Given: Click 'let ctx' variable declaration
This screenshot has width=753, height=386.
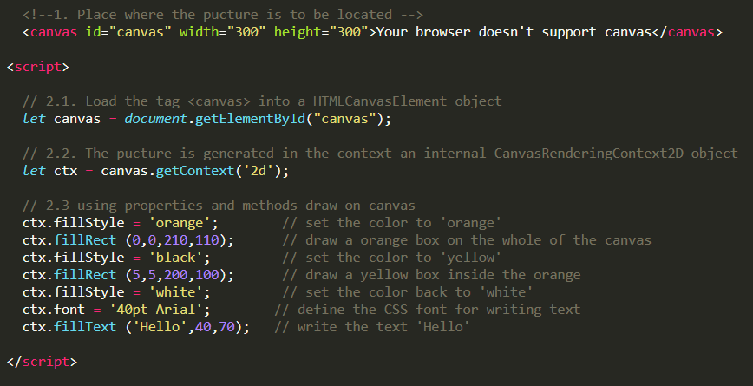Looking at the screenshot, I should point(50,170).
